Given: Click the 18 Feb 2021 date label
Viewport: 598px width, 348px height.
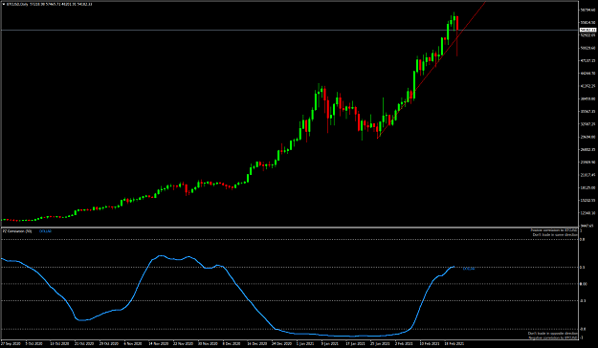Looking at the screenshot, I should point(454,344).
